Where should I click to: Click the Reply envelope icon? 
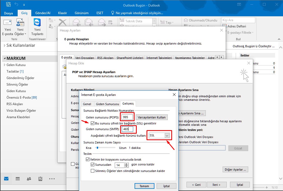pyautogui.click(x=76, y=22)
